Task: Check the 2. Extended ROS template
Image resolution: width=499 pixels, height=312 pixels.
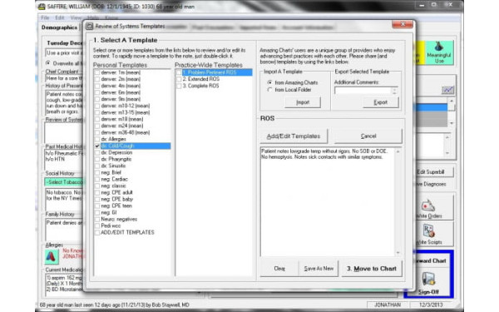Action: tap(179, 79)
